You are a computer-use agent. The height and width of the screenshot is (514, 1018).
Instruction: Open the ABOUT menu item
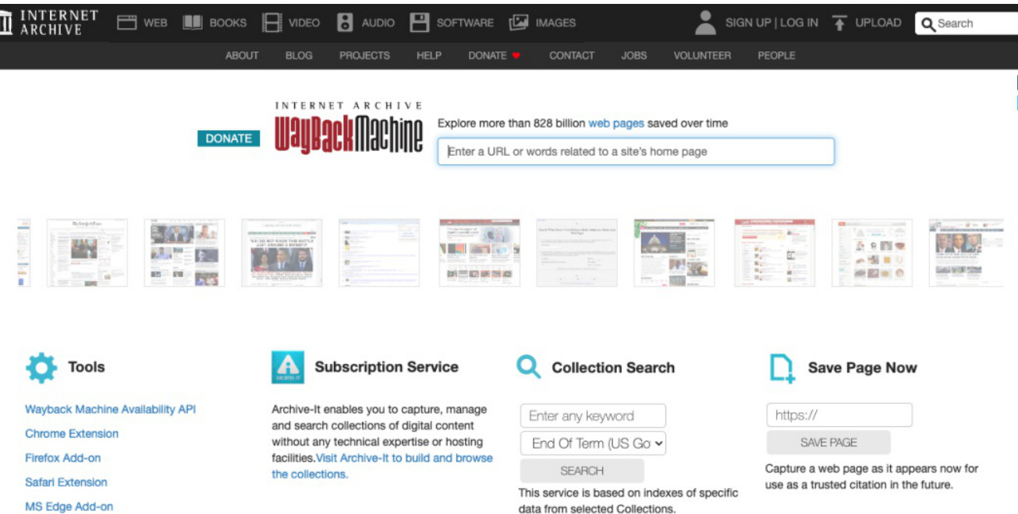pyautogui.click(x=242, y=55)
